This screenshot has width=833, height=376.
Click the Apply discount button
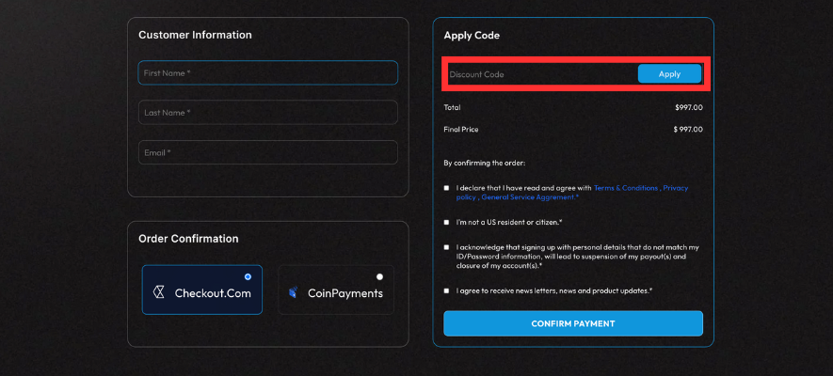point(669,73)
